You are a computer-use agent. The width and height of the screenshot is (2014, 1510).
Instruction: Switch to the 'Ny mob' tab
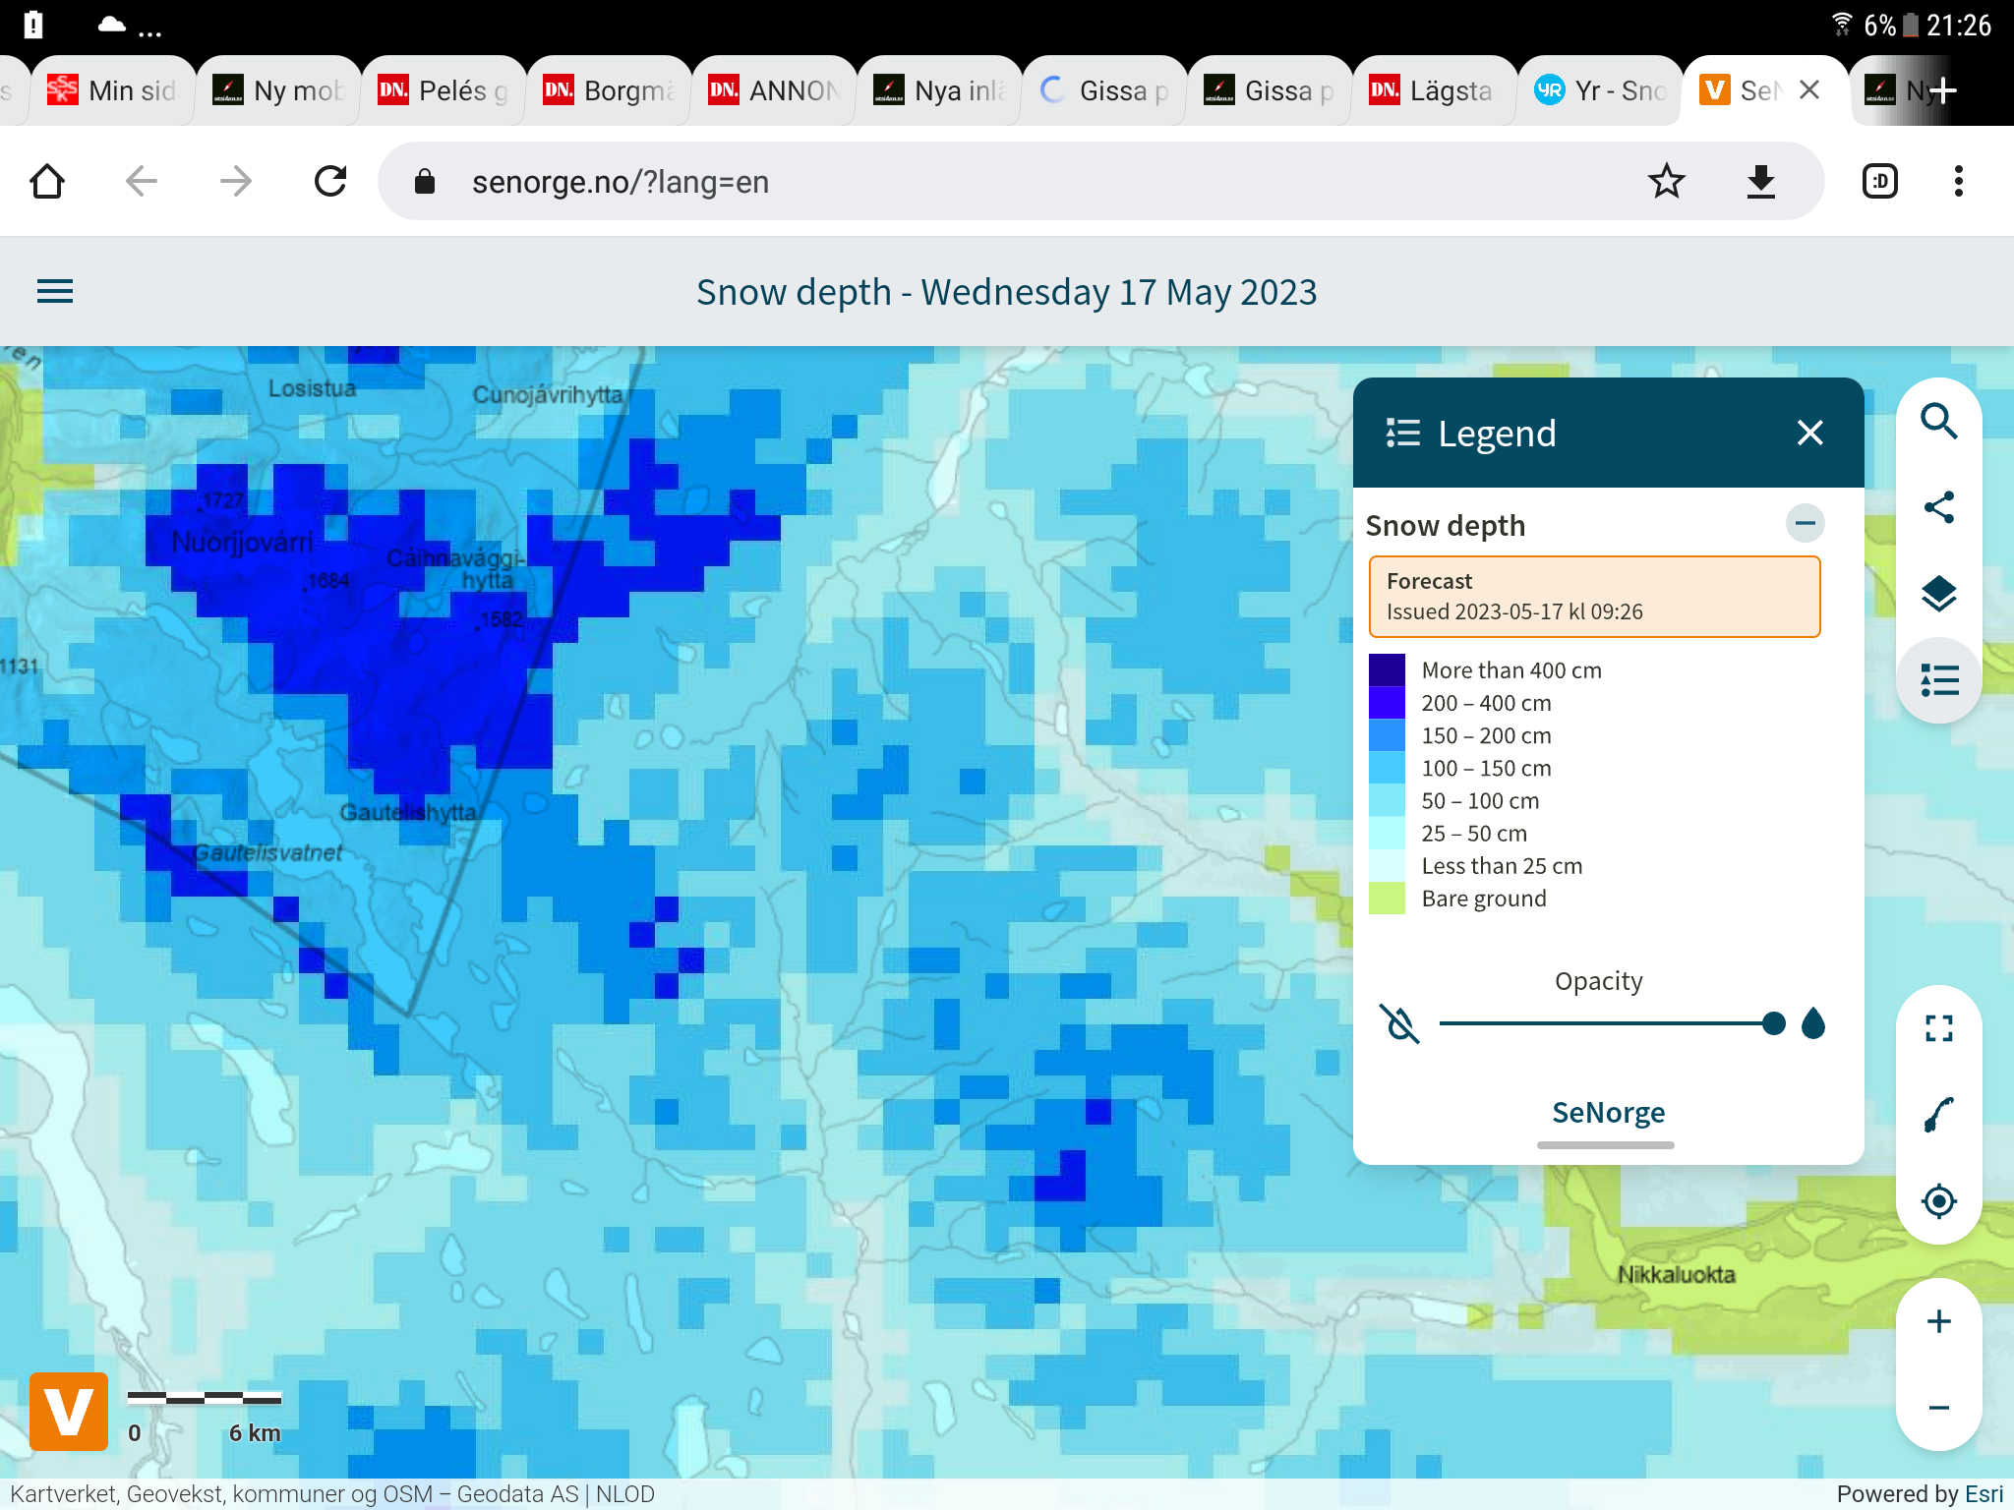pos(279,90)
